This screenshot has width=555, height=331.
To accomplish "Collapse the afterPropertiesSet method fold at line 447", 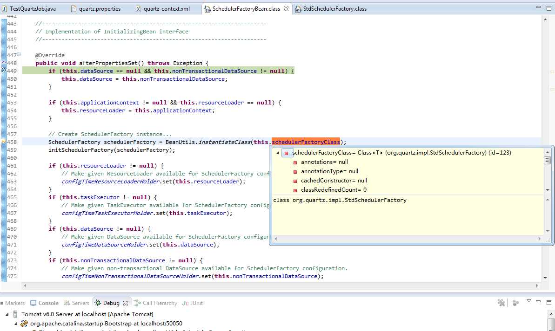I will coord(19,54).
